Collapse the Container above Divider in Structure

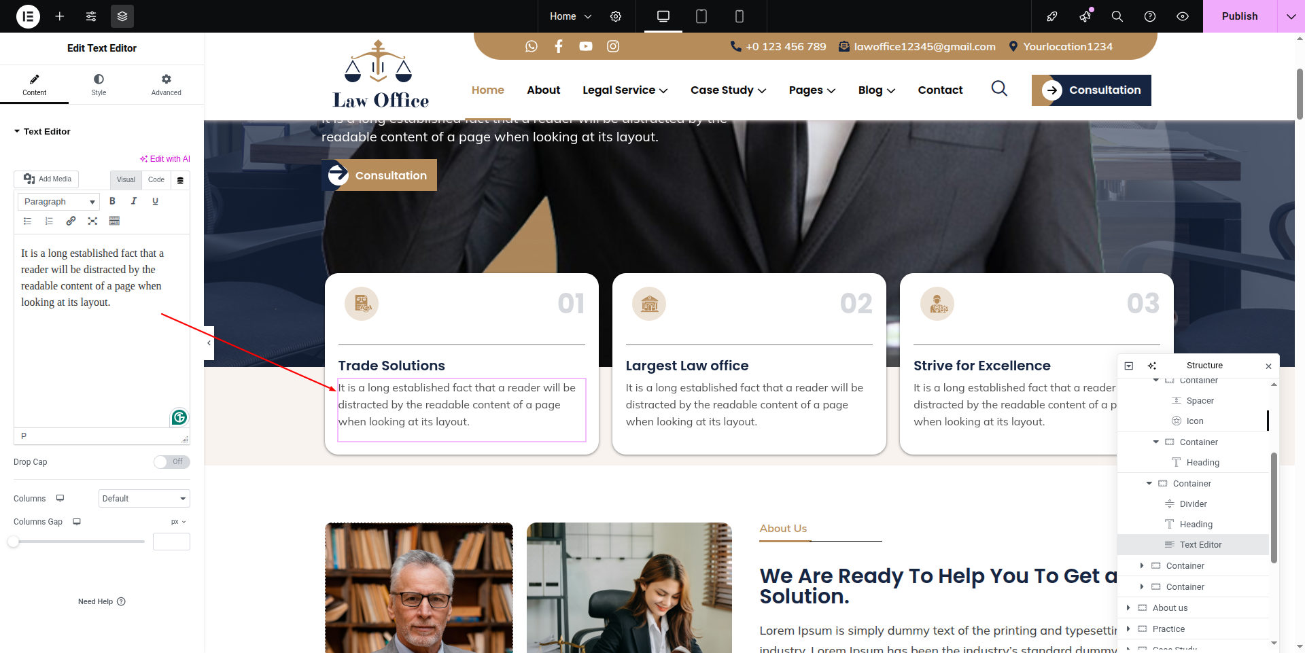click(1149, 483)
